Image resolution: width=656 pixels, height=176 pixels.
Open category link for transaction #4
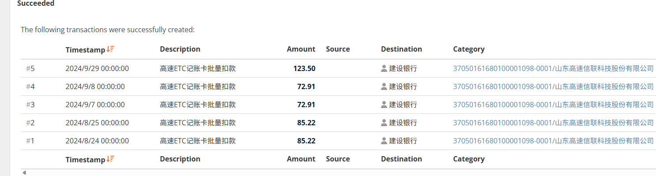553,86
